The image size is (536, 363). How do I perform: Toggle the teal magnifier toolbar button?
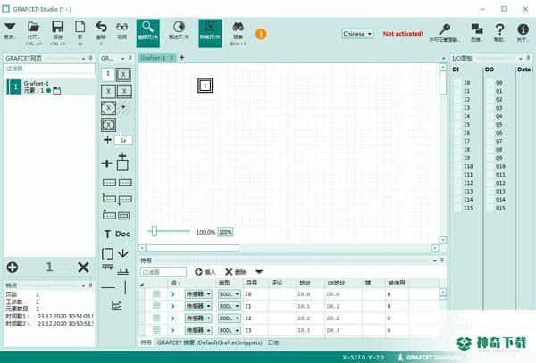(148, 33)
